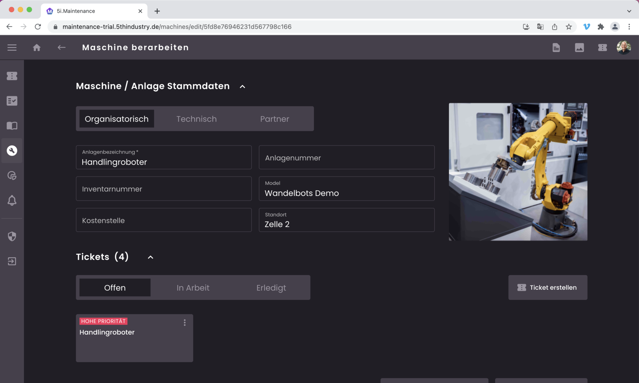Open the documents icon in top bar
The height and width of the screenshot is (383, 639).
[556, 47]
